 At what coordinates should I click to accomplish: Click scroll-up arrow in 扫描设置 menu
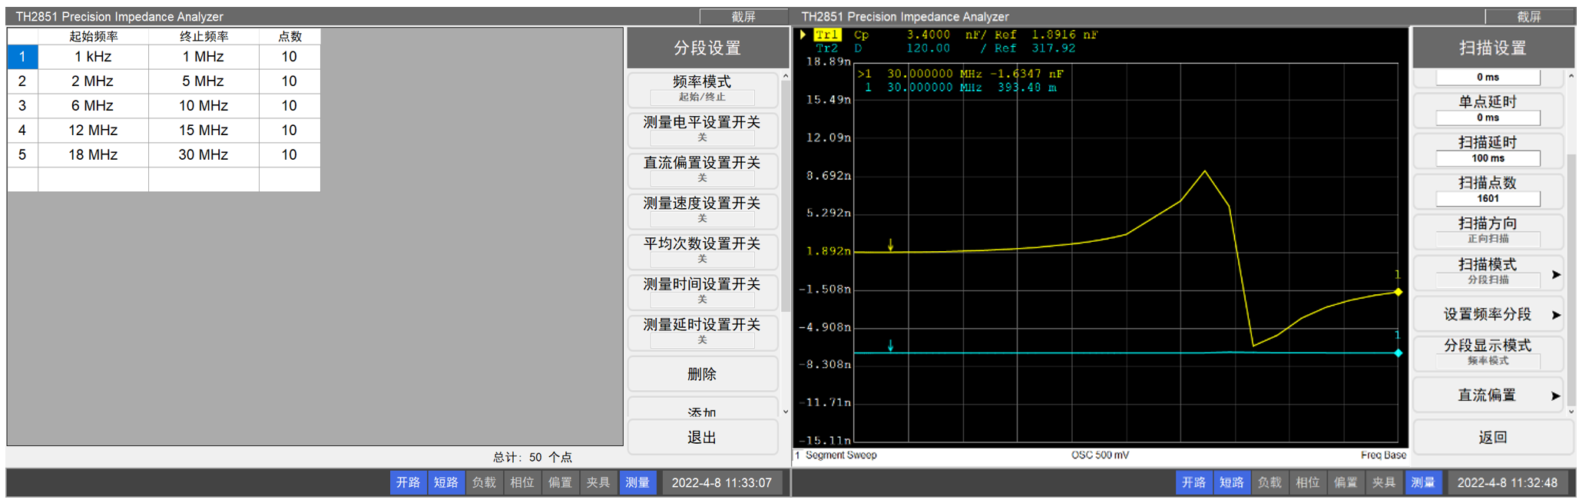pyautogui.click(x=1571, y=77)
